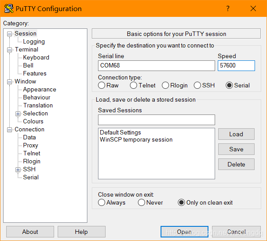Click the Load button

coord(236,134)
